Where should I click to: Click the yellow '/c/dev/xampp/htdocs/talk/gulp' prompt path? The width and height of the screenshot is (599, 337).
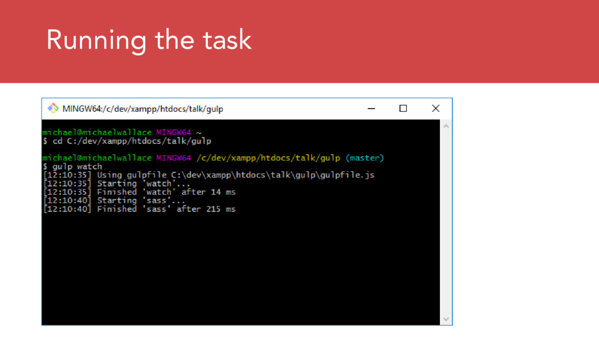[x=268, y=158]
